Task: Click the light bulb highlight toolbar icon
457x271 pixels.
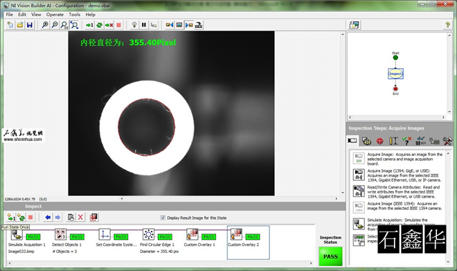Action: (x=134, y=25)
